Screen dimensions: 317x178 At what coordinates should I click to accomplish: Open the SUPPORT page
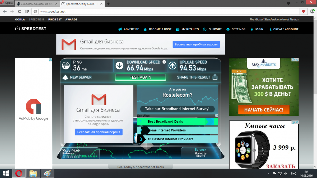point(212,29)
